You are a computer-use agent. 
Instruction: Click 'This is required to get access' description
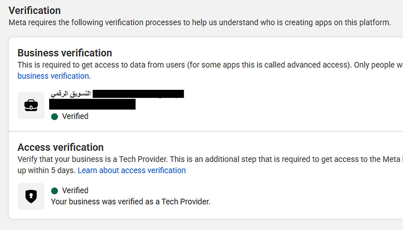point(181,64)
